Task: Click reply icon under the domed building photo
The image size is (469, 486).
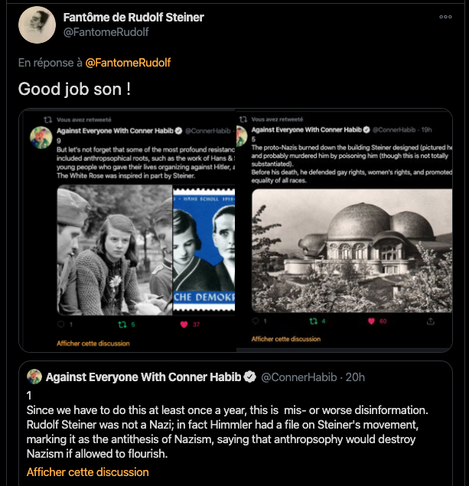Action: (255, 321)
